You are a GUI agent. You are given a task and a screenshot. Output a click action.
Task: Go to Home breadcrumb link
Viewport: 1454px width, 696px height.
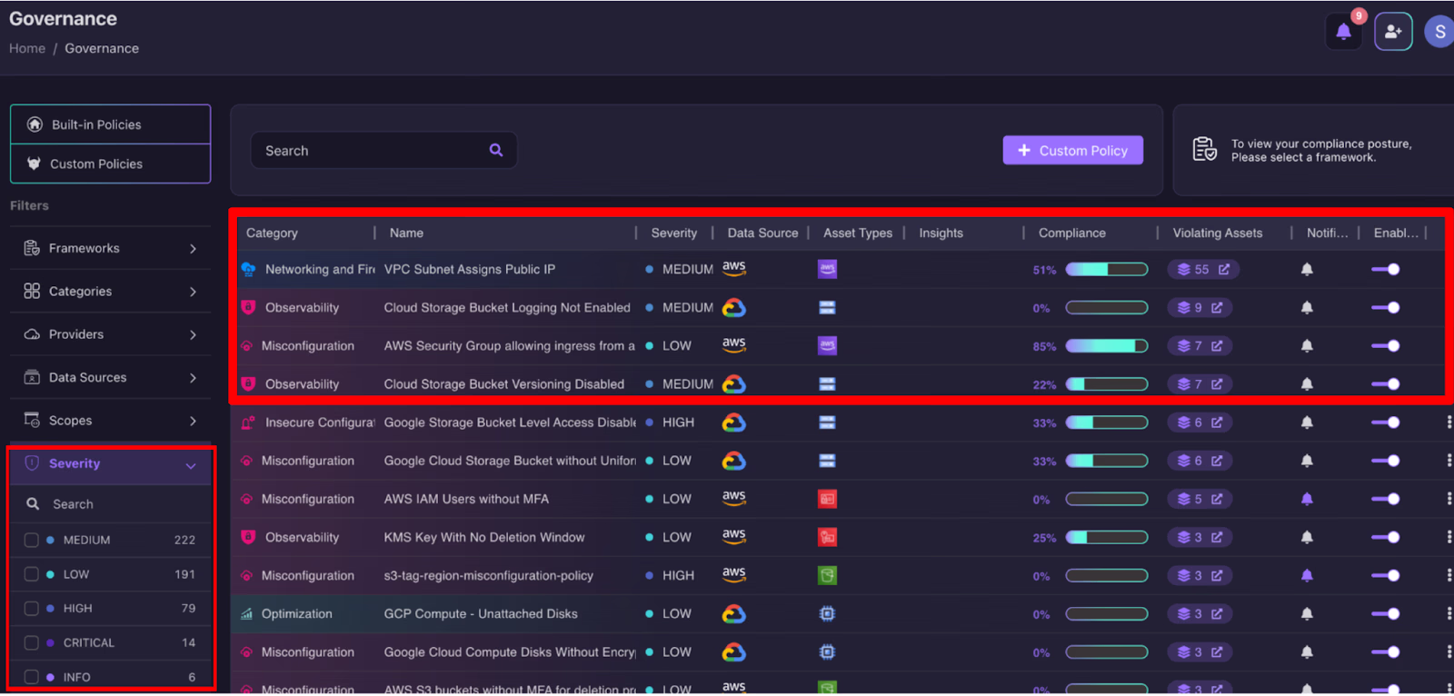point(27,48)
